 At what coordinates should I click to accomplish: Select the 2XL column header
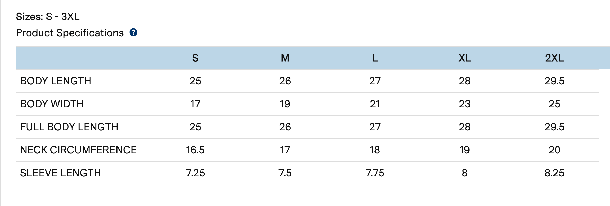[x=554, y=58]
